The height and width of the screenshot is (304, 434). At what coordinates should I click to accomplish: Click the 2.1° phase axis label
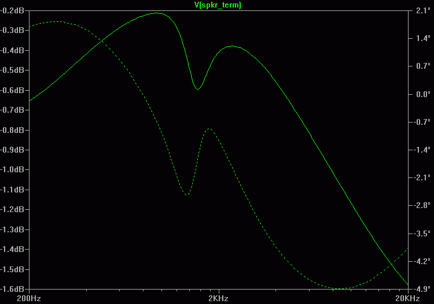[x=423, y=10]
